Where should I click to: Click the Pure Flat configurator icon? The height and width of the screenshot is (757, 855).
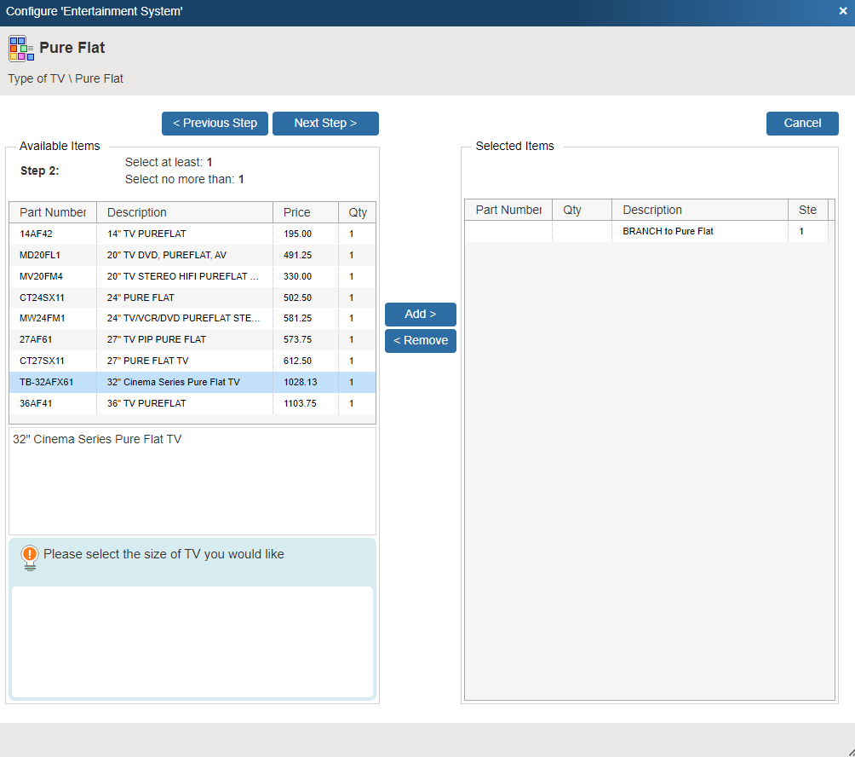point(20,49)
